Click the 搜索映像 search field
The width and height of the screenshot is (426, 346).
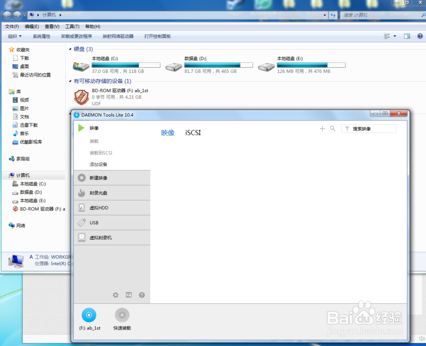(368, 129)
